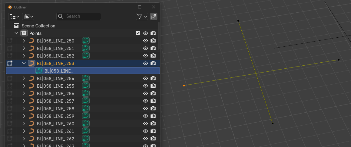Expand BL|058_LINE_.254
The height and width of the screenshot is (147, 351).
(x=24, y=78)
